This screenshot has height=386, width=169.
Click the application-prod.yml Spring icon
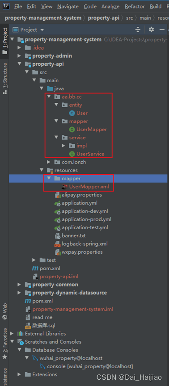(x=58, y=219)
